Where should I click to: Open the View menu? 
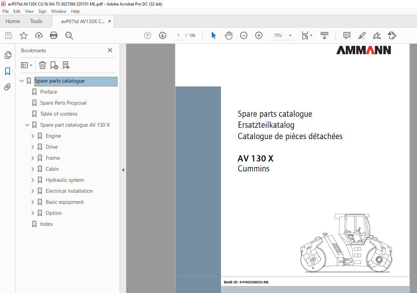click(30, 11)
